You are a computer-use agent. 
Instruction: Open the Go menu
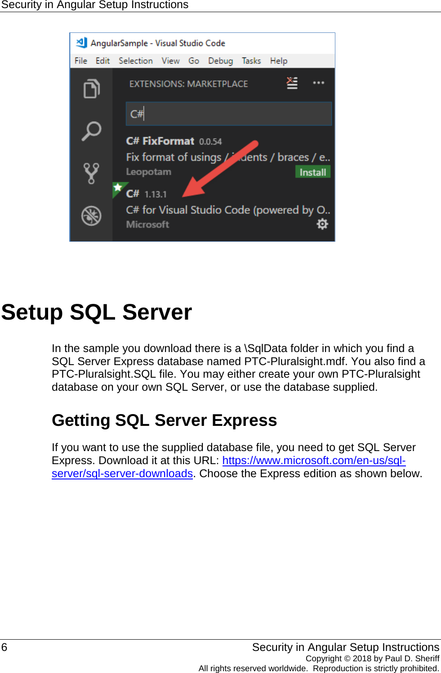(194, 60)
